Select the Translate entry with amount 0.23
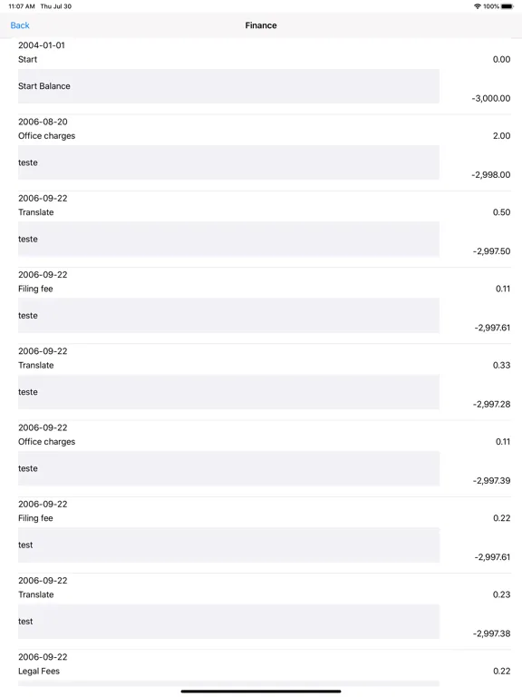The width and height of the screenshot is (522, 697). (x=264, y=612)
